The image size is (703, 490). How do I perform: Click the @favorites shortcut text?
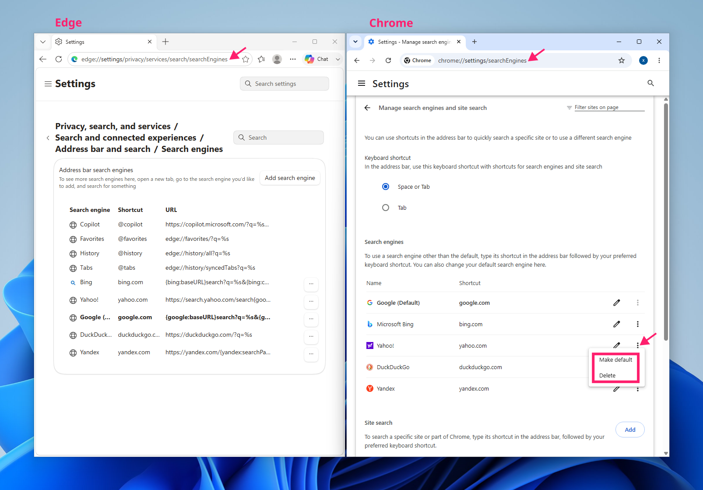click(x=133, y=239)
